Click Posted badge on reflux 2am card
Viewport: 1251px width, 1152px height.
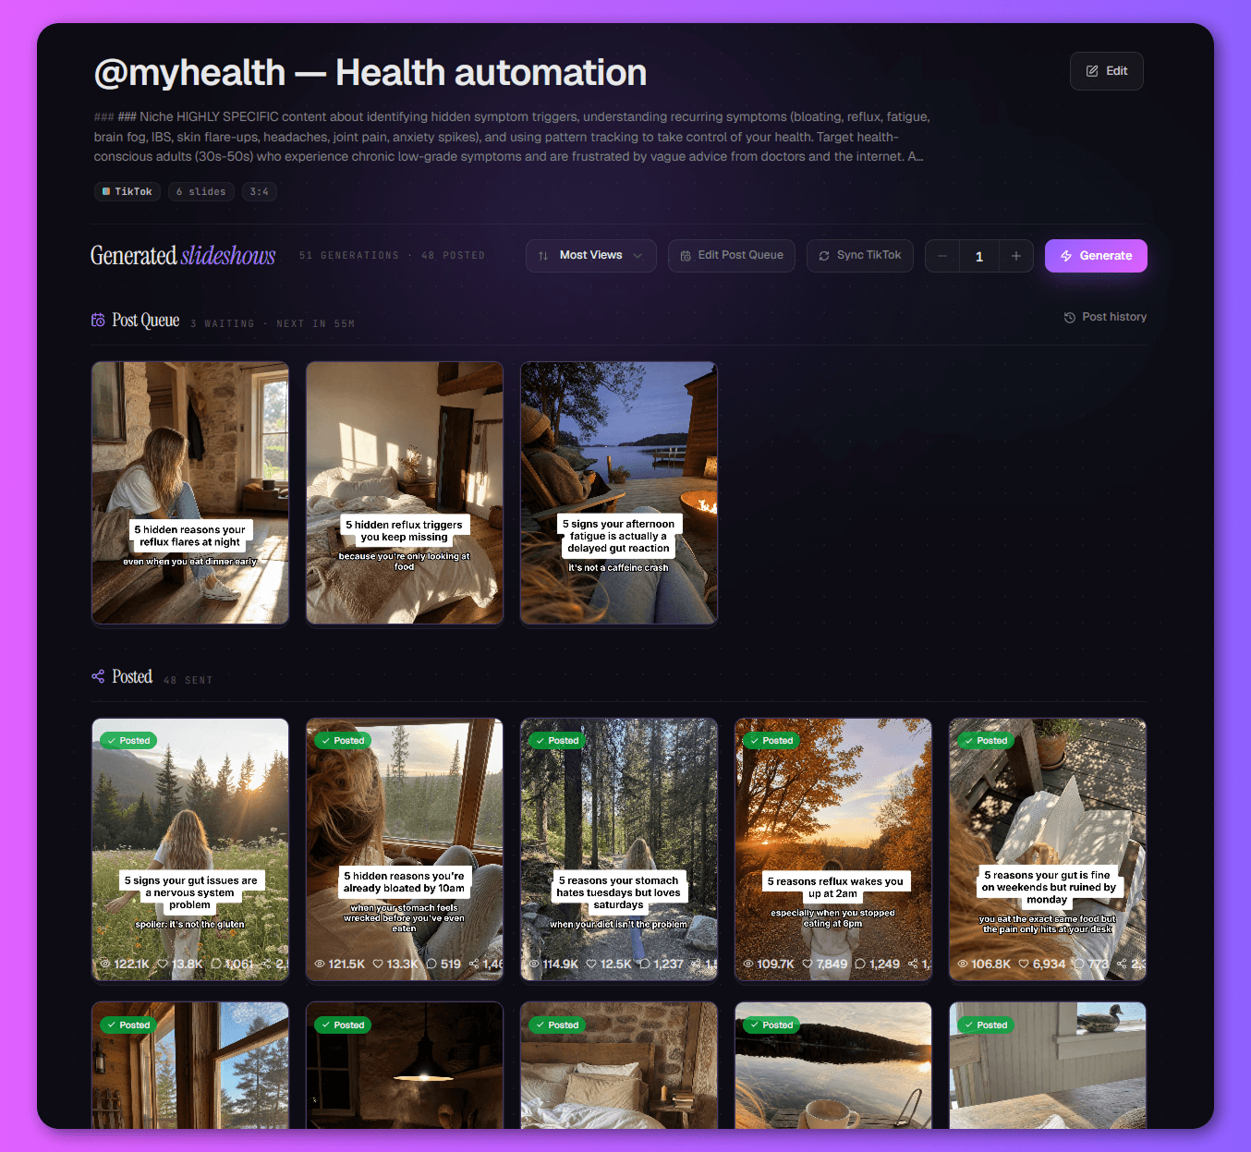click(771, 740)
